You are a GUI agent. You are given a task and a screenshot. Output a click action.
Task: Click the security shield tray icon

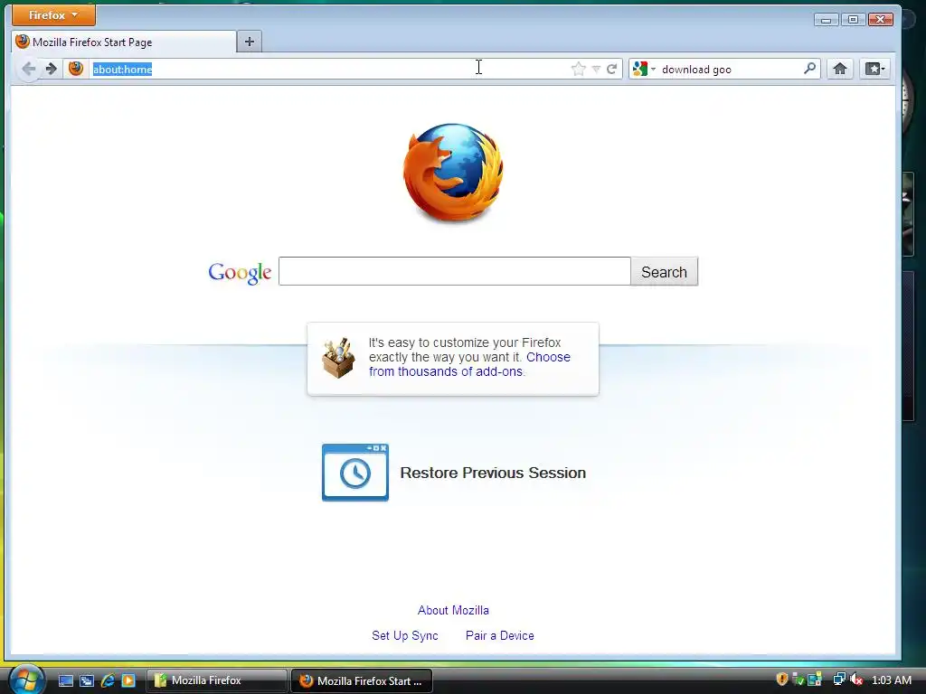click(x=782, y=680)
